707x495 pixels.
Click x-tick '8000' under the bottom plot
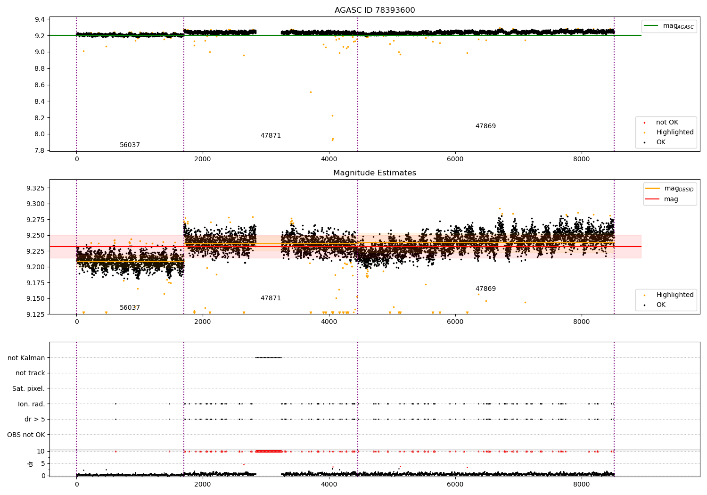(582, 485)
